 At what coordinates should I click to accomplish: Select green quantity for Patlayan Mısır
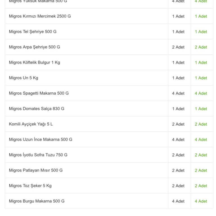pos(201,170)
